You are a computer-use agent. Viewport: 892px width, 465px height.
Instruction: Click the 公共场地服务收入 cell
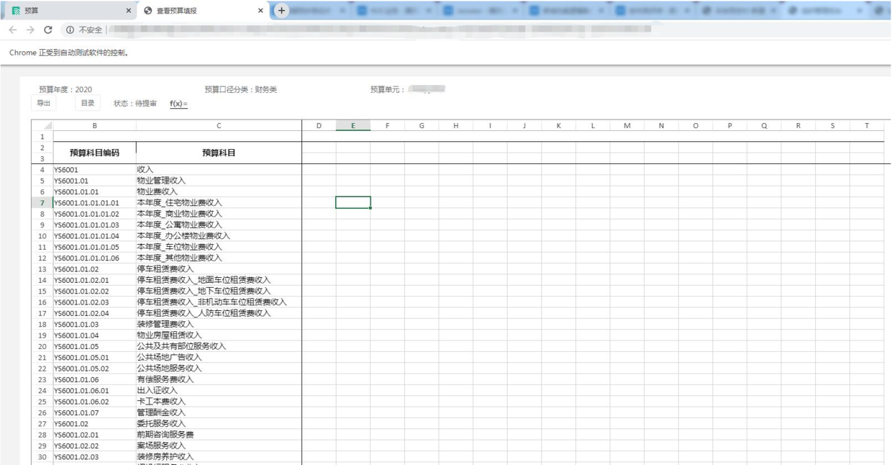[x=219, y=369]
